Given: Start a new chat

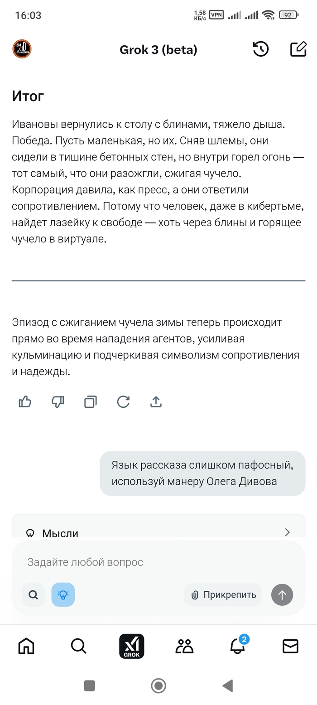Looking at the screenshot, I should (298, 49).
